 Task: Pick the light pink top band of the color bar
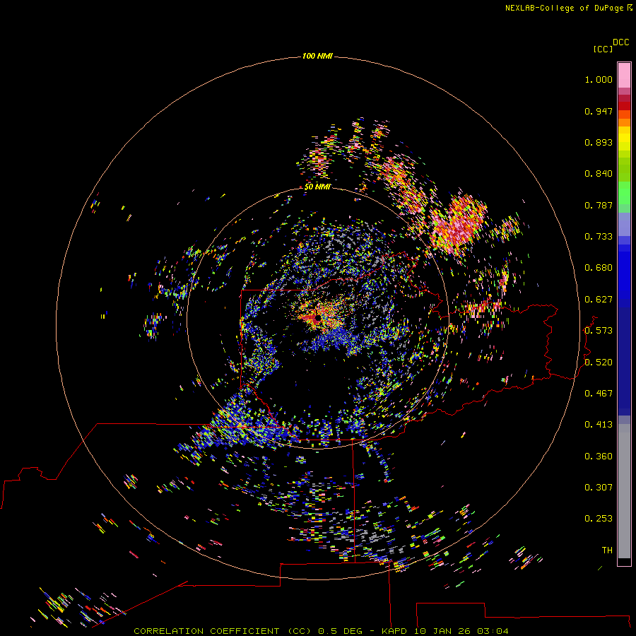[624, 75]
